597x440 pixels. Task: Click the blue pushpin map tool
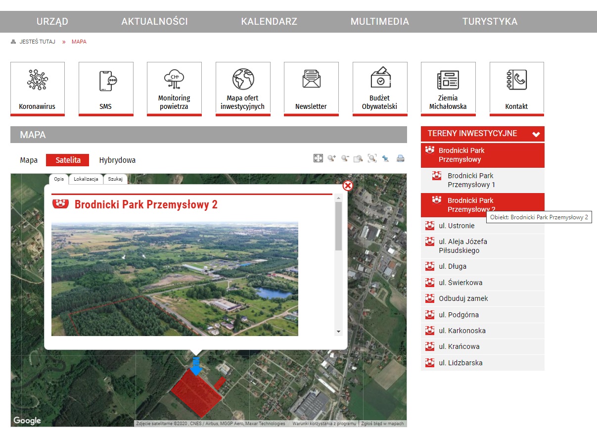click(386, 158)
